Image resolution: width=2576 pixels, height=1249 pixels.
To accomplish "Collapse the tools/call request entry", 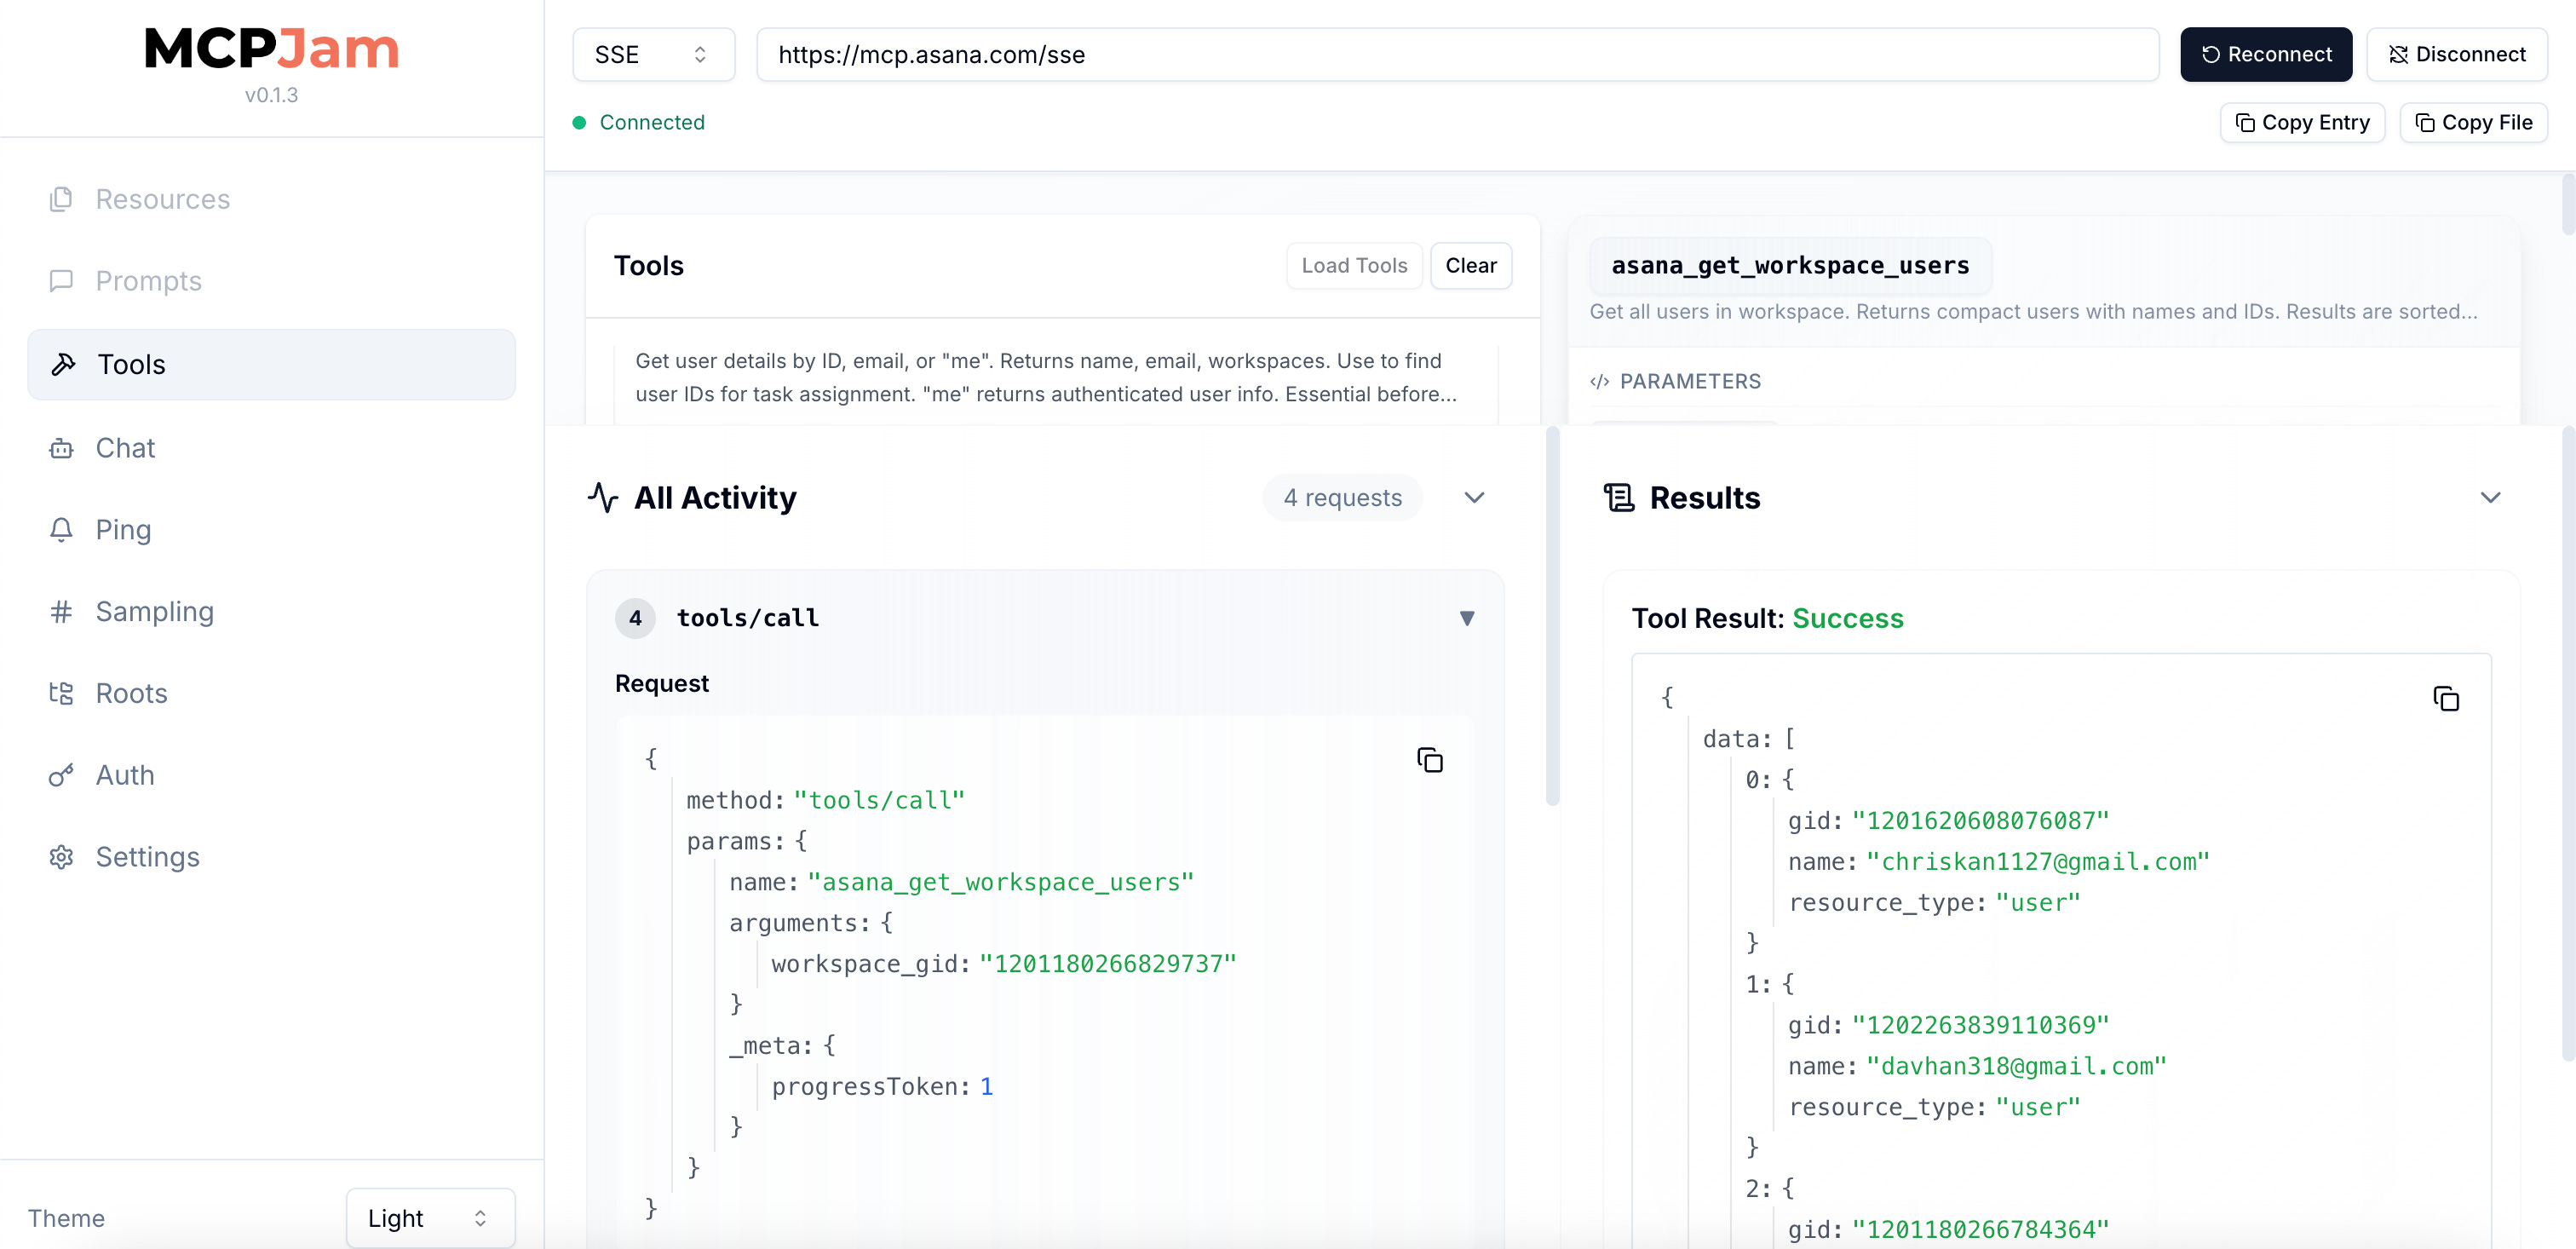I will point(1466,618).
